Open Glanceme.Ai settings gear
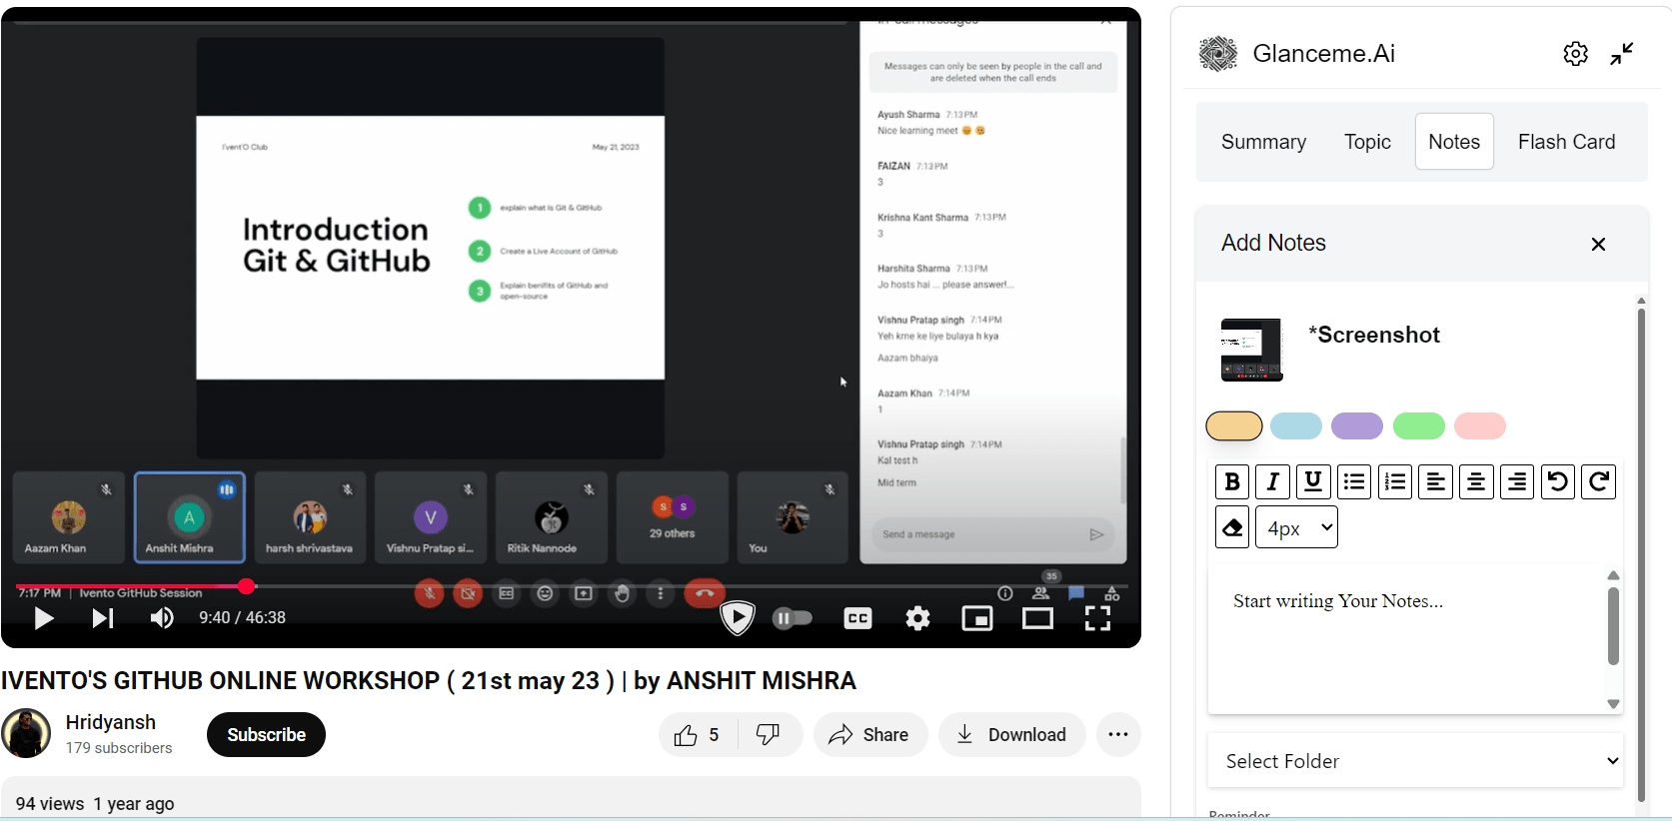Screen dimensions: 1672x821 (x=1576, y=54)
